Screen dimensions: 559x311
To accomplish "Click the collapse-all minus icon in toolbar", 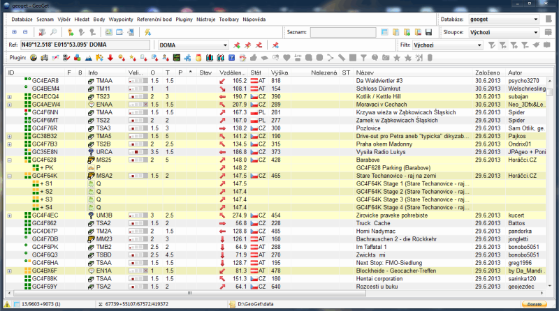I will pyautogui.click(x=25, y=32).
